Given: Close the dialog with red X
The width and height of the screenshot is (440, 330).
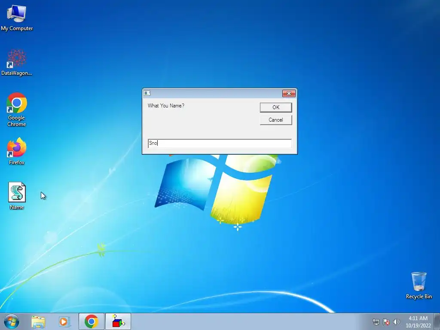Looking at the screenshot, I should (289, 93).
